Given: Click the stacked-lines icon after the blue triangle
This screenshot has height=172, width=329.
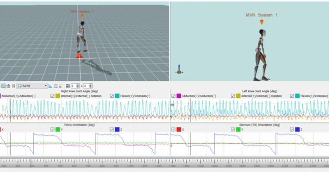Looking at the screenshot, I should click(56, 86).
